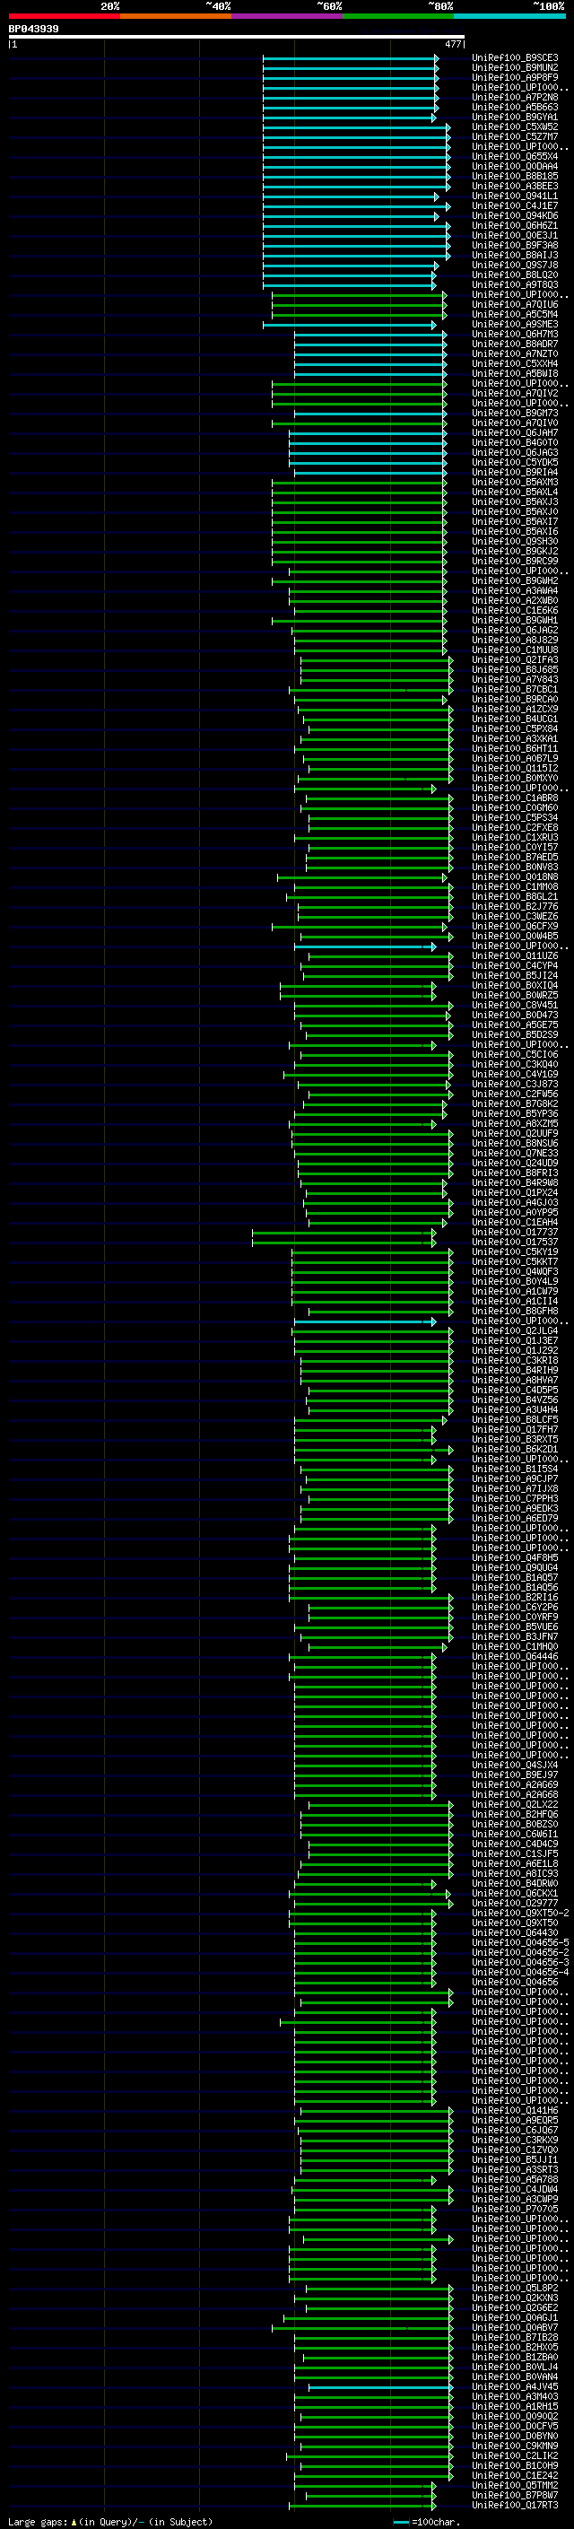This screenshot has width=574, height=2529.
Task: Click the UniRef100_Q9XT50-2 entry
Action: click(x=520, y=1913)
